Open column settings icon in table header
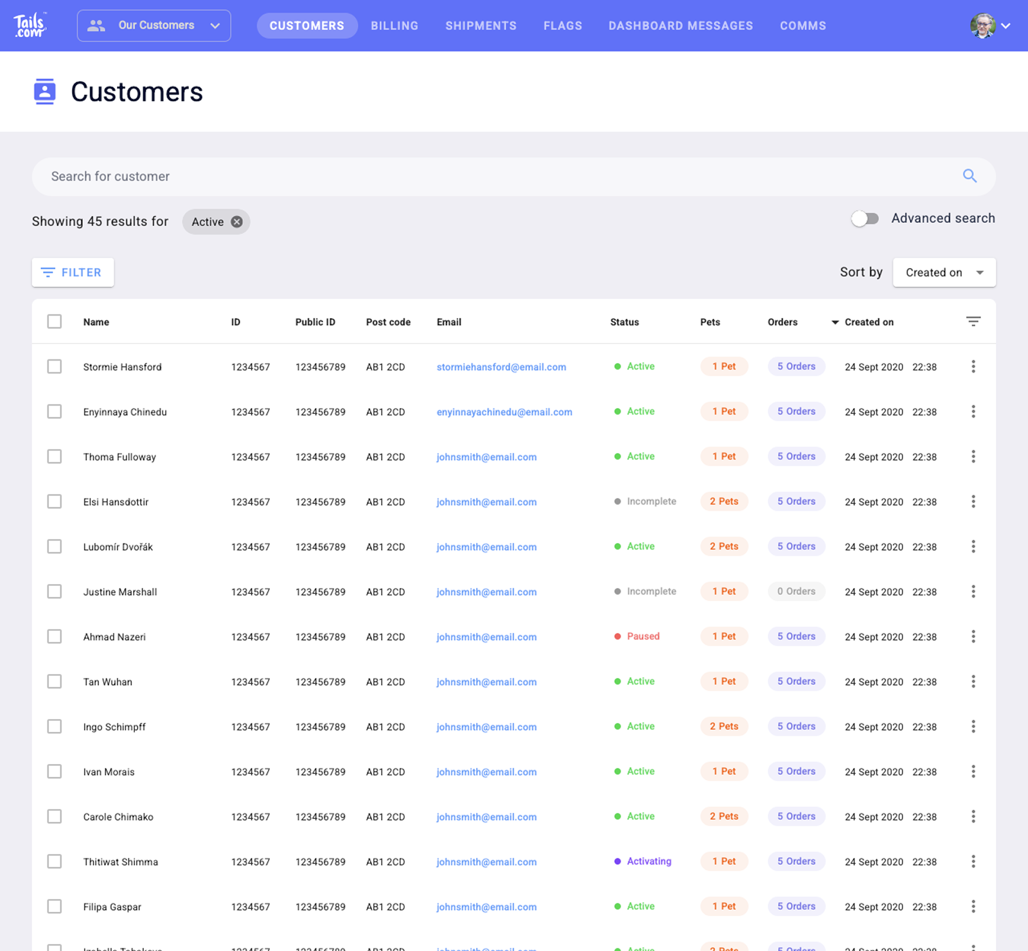The width and height of the screenshot is (1028, 951). pos(973,321)
